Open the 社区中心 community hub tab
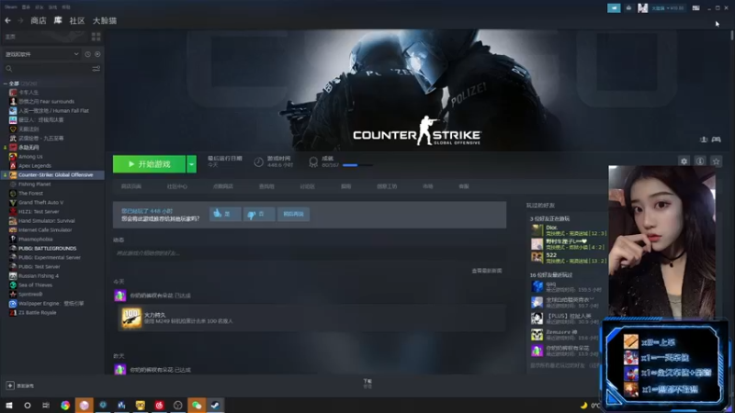 click(x=177, y=186)
